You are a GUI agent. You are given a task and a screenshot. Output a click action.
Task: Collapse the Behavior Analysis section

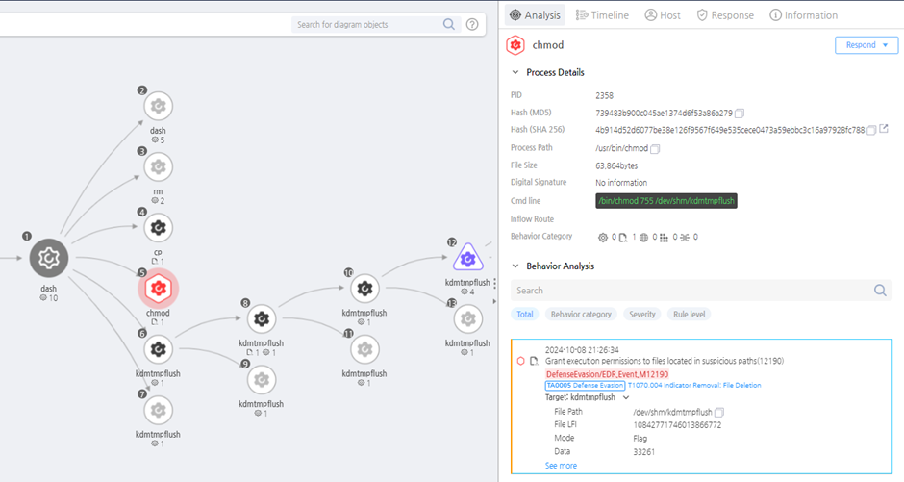tap(515, 266)
